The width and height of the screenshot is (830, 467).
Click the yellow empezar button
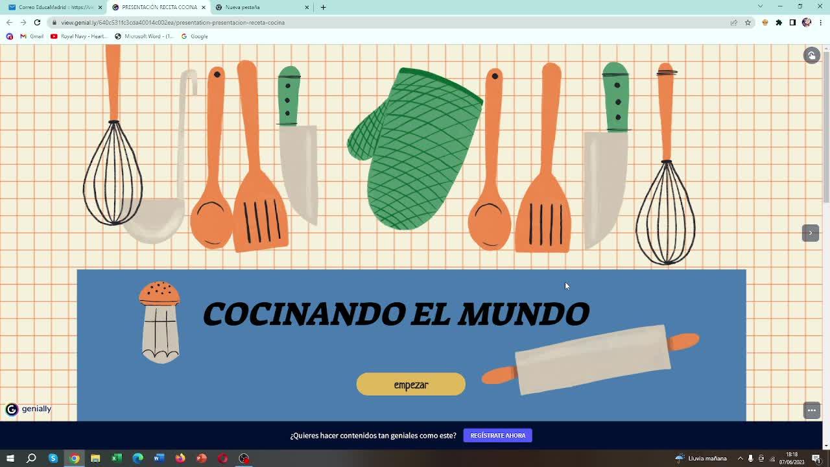point(410,384)
